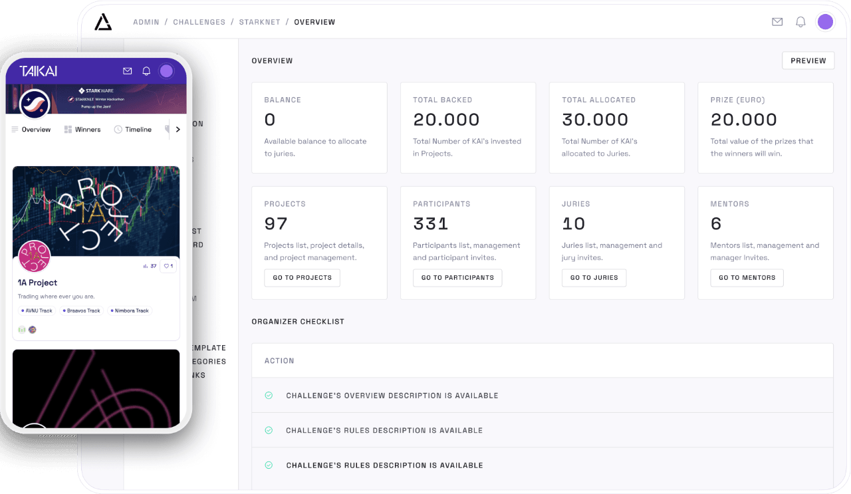Click checkmark of first rules description item
This screenshot has width=851, height=494.
[269, 430]
